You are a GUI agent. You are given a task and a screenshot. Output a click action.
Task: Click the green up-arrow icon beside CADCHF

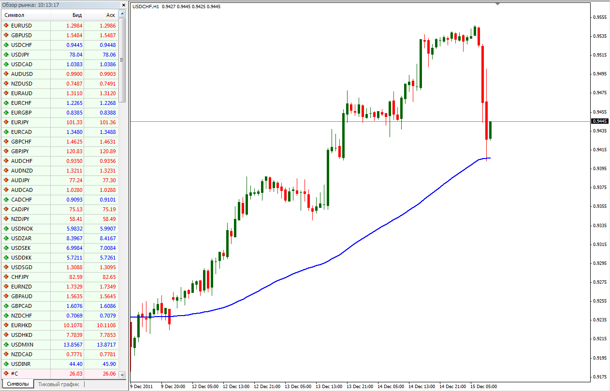click(6, 200)
